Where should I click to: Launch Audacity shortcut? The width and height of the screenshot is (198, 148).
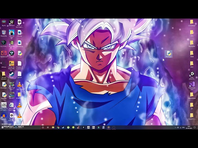pyautogui.click(x=4, y=116)
